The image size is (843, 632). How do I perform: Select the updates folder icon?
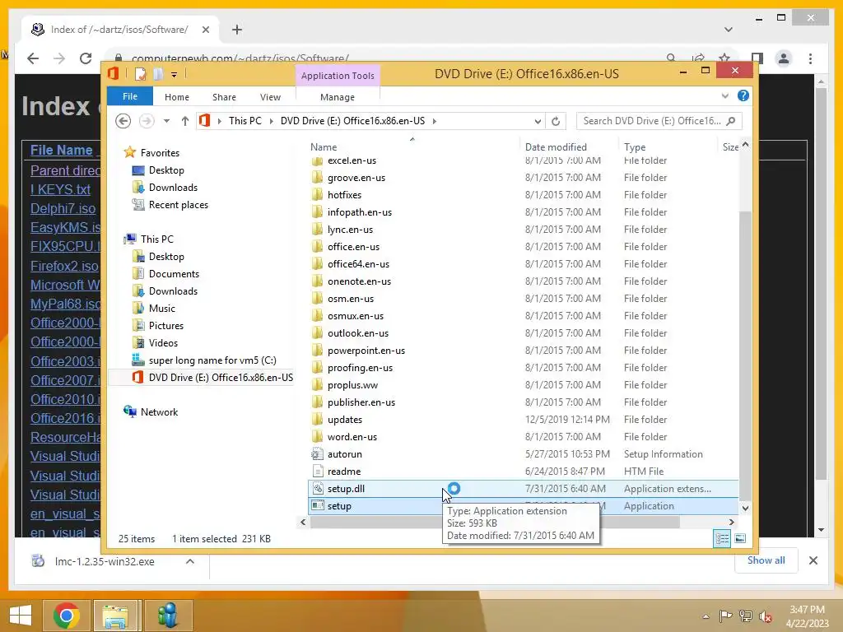pos(317,419)
